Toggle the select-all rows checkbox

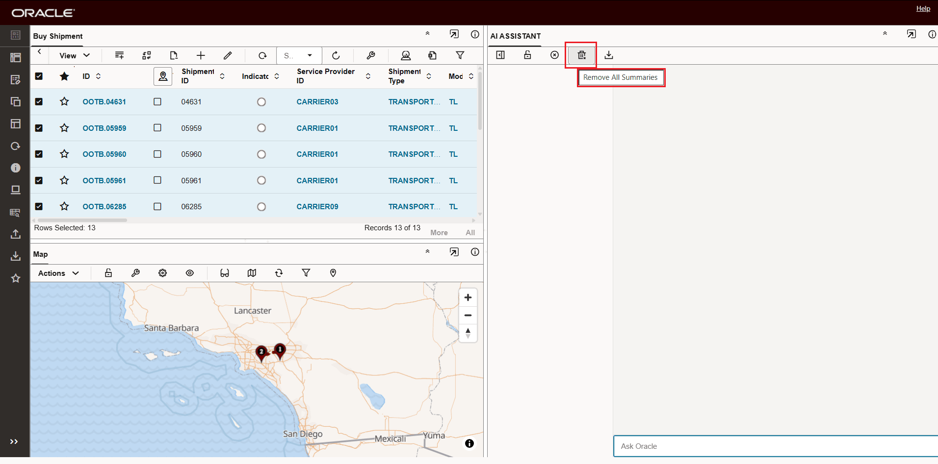(39, 76)
